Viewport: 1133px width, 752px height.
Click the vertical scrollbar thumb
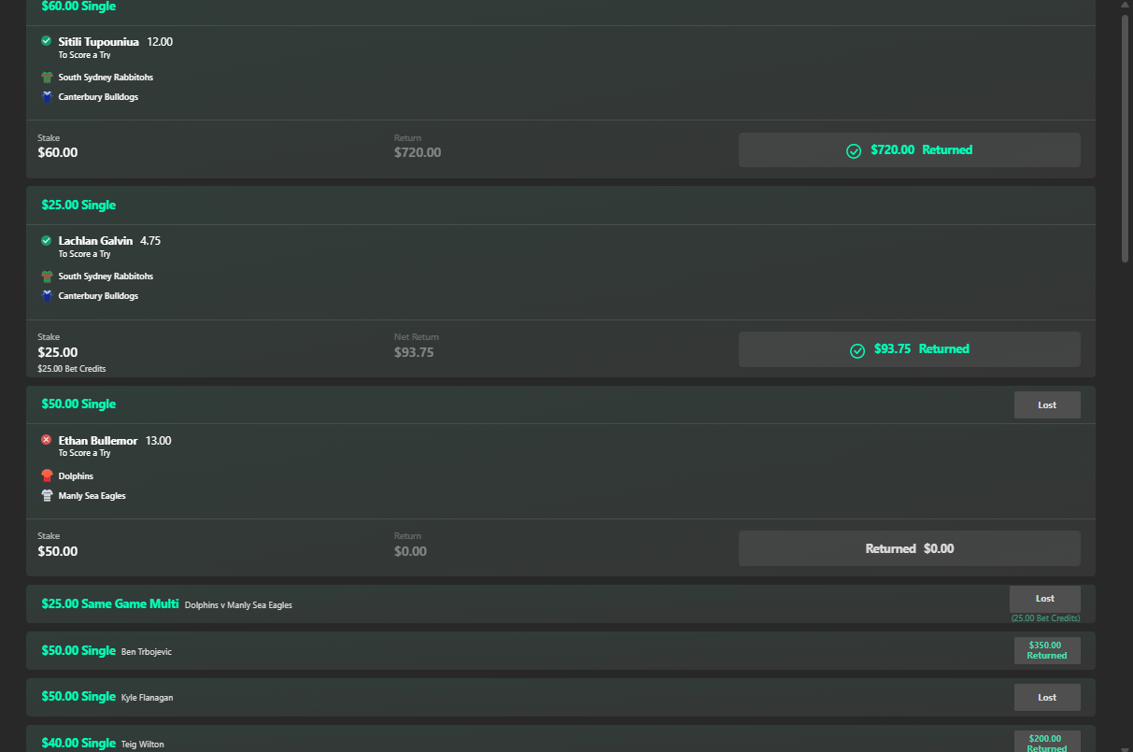click(1125, 137)
